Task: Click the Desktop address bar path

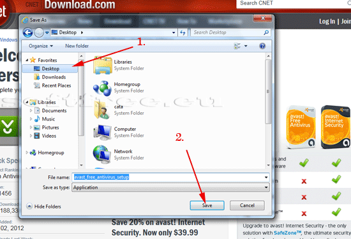Action: [x=68, y=33]
